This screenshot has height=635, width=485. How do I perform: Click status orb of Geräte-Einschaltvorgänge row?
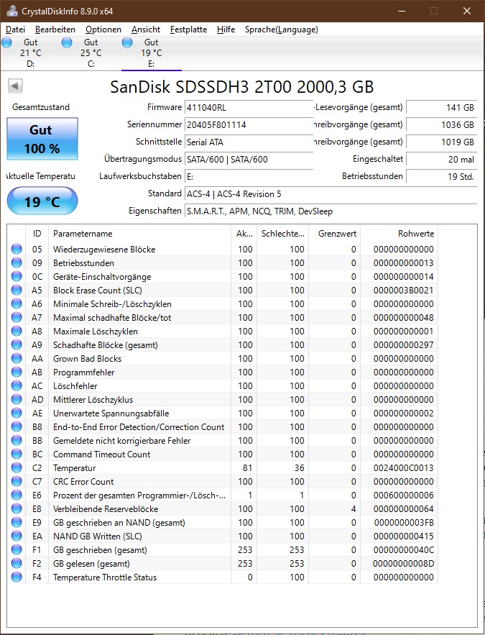point(17,277)
